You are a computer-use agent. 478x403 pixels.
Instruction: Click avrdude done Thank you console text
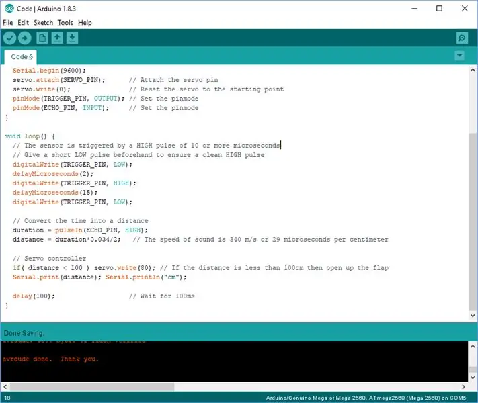pyautogui.click(x=50, y=359)
